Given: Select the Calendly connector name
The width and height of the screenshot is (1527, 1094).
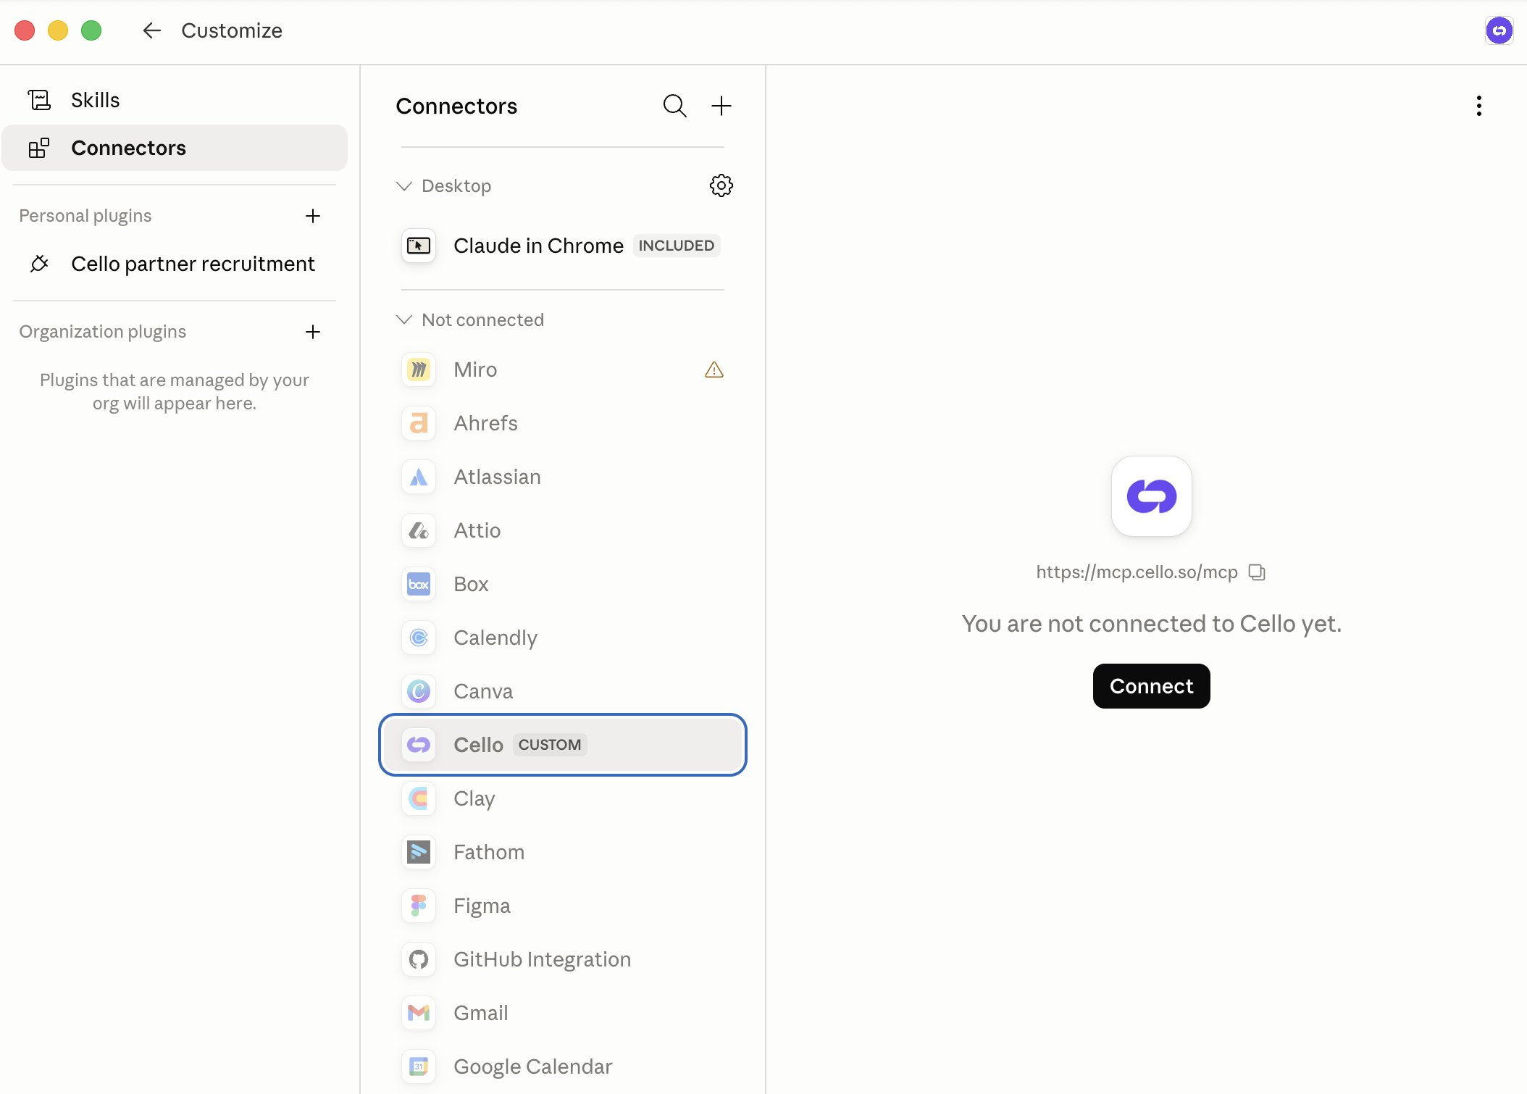Looking at the screenshot, I should tap(495, 638).
